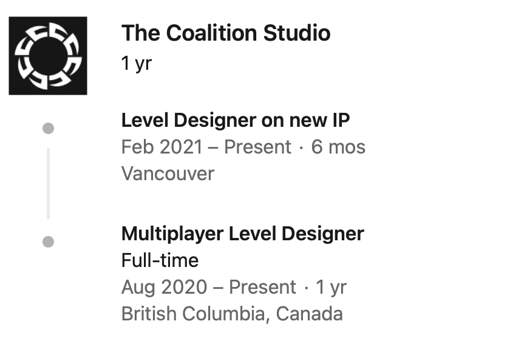Click "1 yr" duration beside Aug 2020 – Present
The height and width of the screenshot is (341, 527).
click(x=331, y=288)
